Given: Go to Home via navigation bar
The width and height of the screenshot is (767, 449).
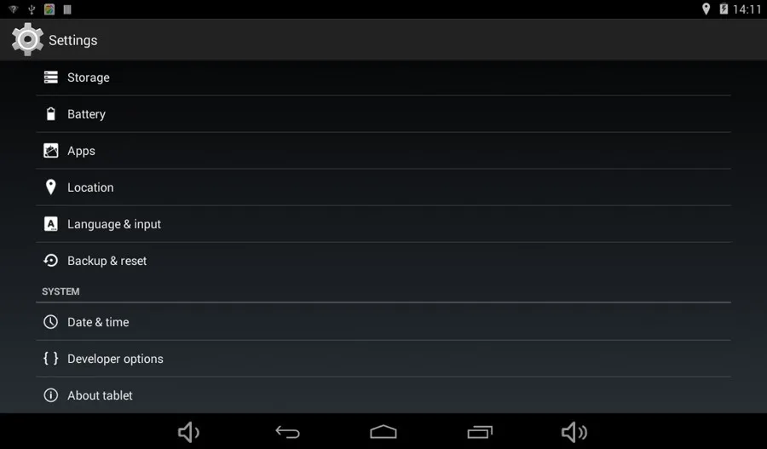Looking at the screenshot, I should (x=383, y=432).
